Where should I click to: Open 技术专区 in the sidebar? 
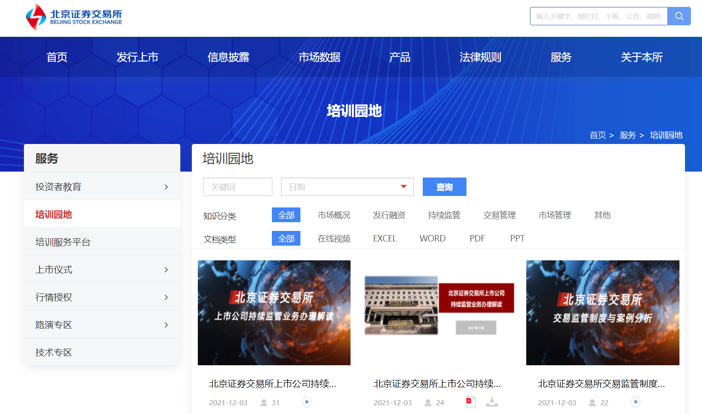(102, 352)
